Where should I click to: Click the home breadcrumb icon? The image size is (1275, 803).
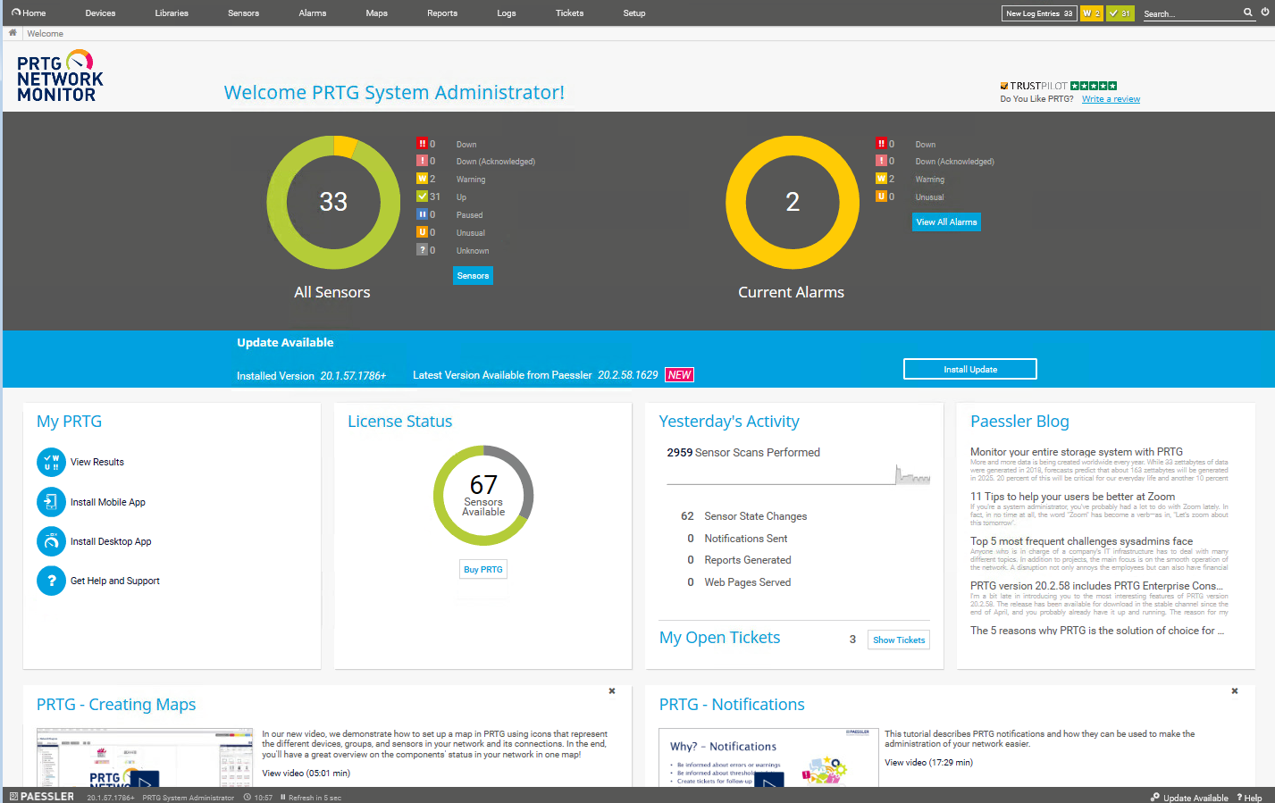(x=13, y=33)
